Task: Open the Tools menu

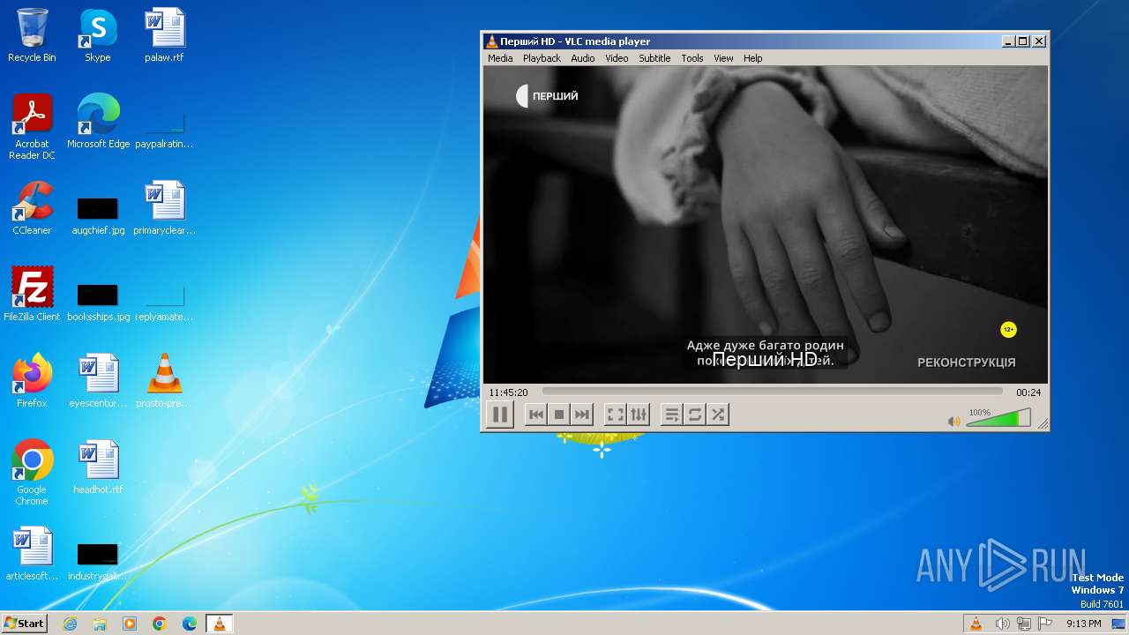Action: (692, 58)
